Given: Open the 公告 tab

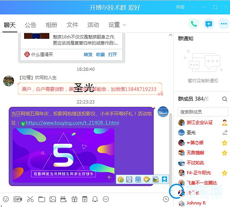Looking at the screenshot, I should coord(30,25).
